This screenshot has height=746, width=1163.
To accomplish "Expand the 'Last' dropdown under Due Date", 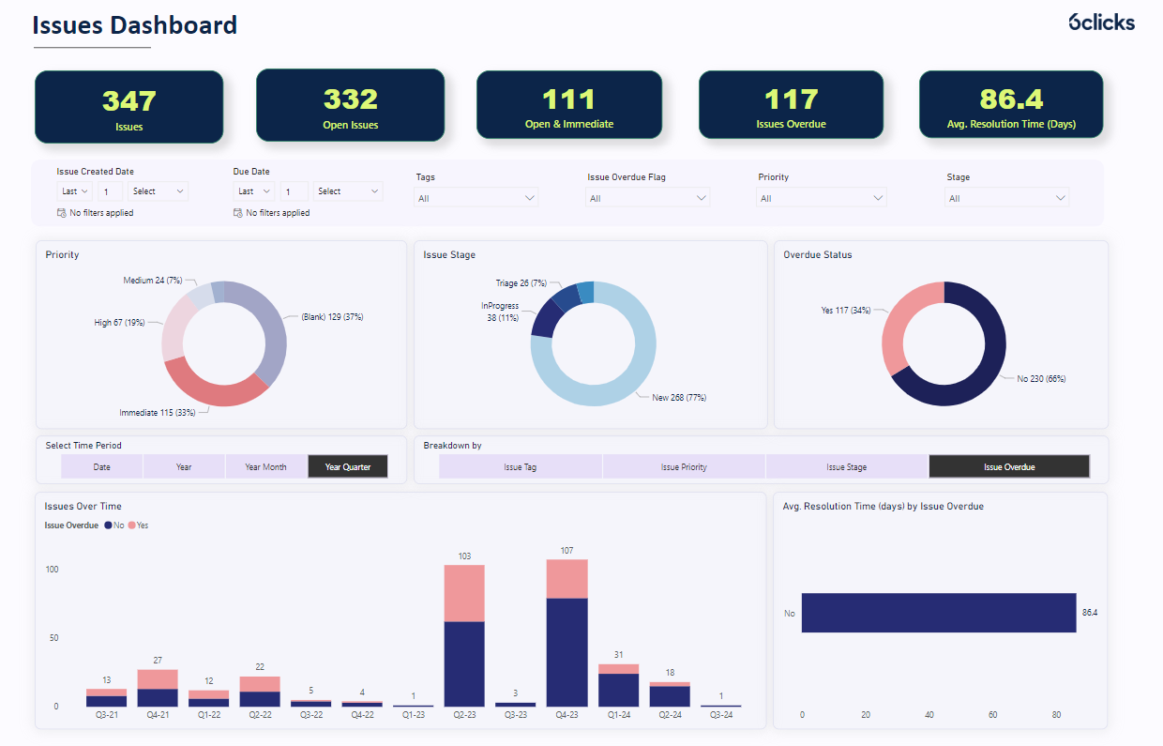I will [253, 190].
